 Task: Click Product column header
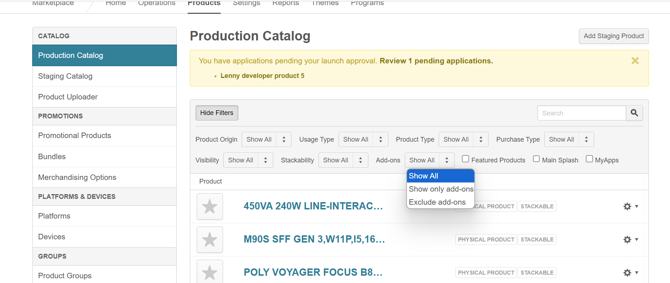(x=211, y=181)
